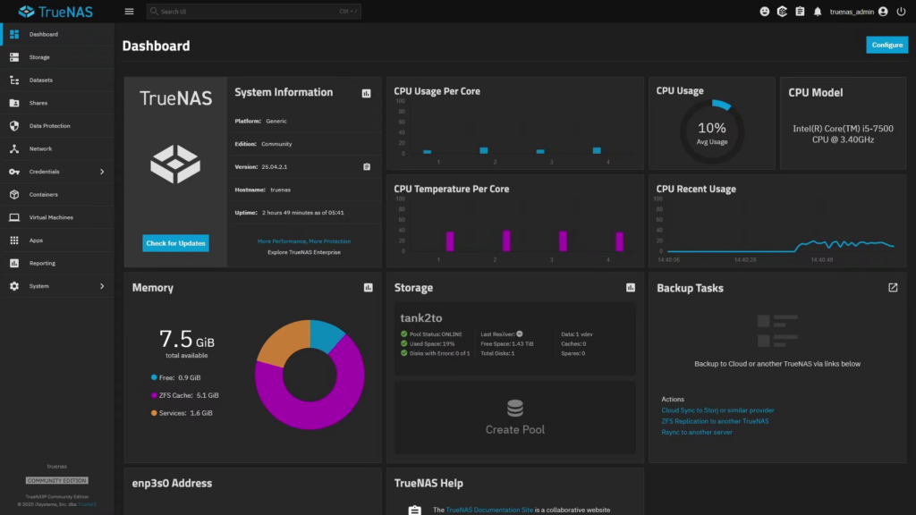
Task: Open ZFS Replication to another TrueNAS link
Action: (x=714, y=421)
